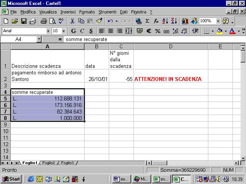Apply the Euro format icon
246x184 pixels.
[x=149, y=31]
